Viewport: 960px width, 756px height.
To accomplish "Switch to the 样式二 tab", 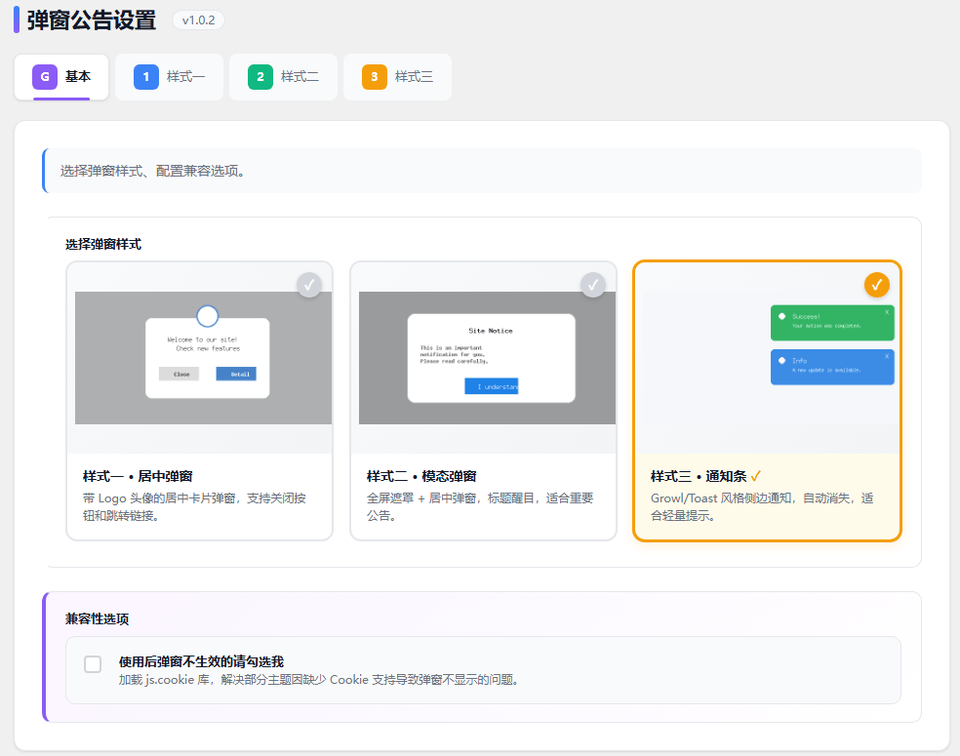I will 283,77.
